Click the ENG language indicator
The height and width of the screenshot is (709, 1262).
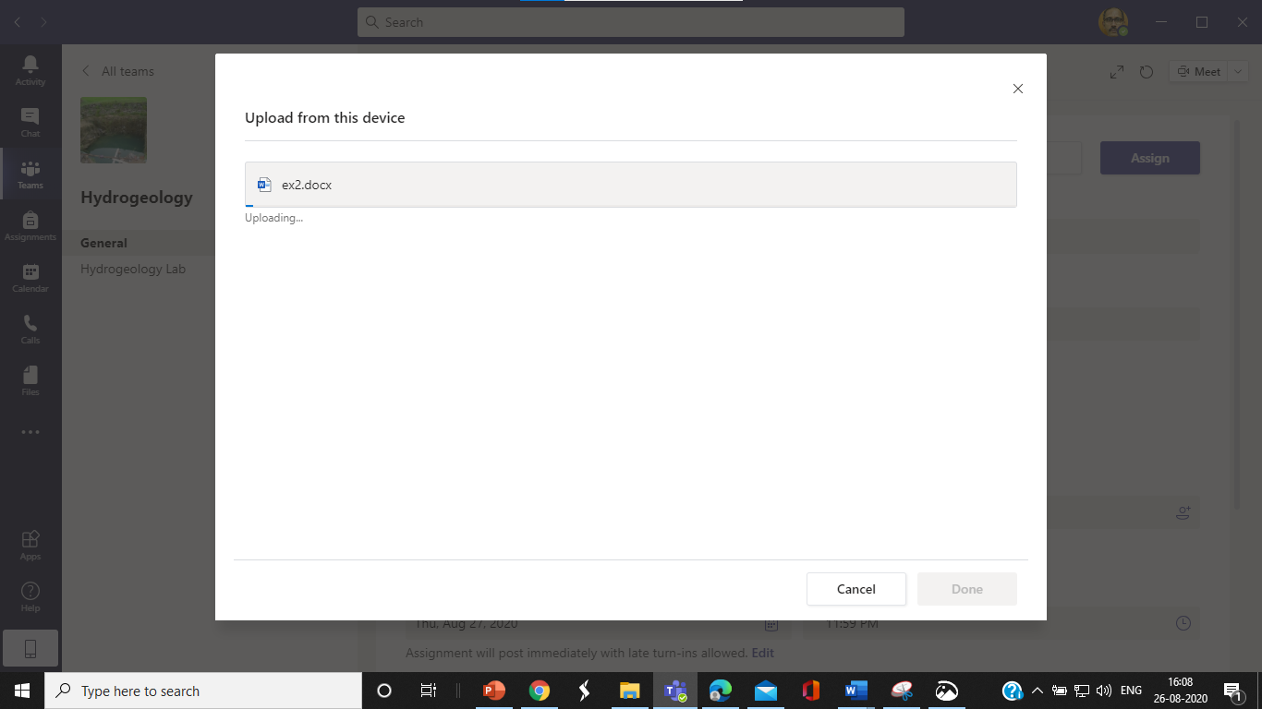pyautogui.click(x=1131, y=691)
